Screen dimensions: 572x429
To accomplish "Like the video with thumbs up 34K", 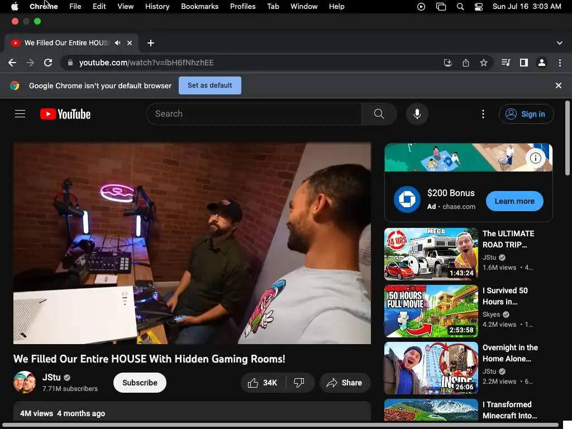I will (263, 383).
